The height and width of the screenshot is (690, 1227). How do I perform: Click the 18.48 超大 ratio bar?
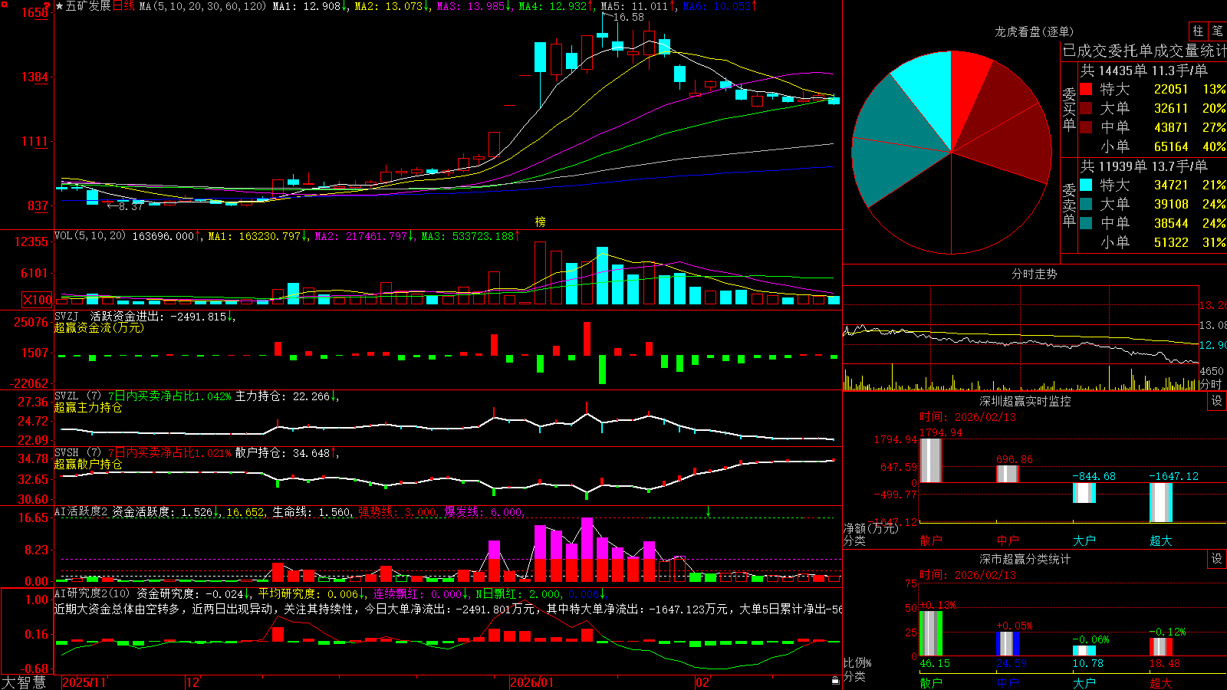[x=1161, y=647]
